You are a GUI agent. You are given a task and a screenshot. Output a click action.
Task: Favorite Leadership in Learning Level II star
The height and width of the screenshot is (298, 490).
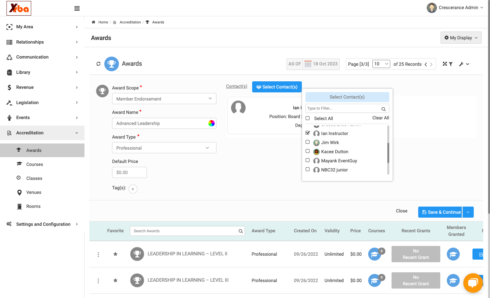pos(115,254)
